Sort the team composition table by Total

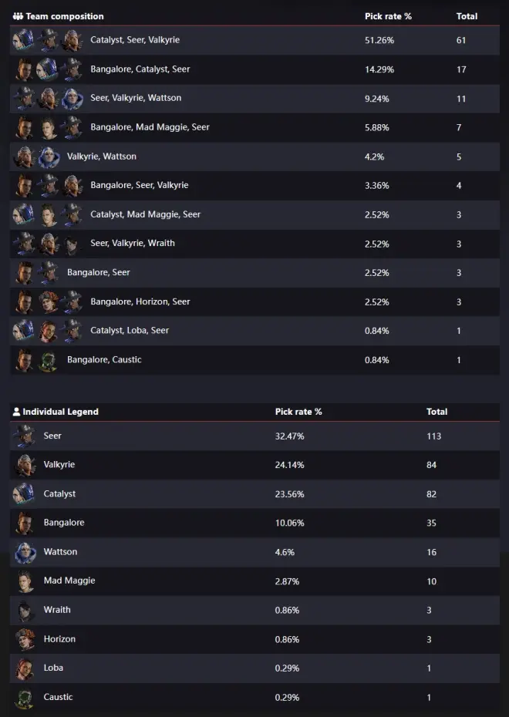point(467,16)
